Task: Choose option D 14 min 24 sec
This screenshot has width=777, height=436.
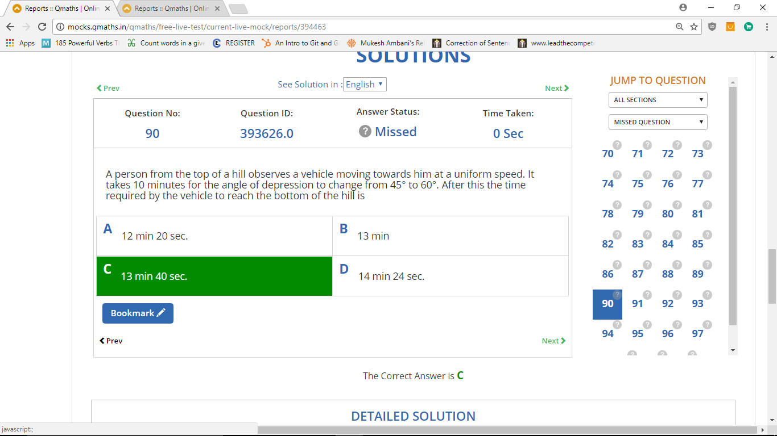Action: pos(450,276)
